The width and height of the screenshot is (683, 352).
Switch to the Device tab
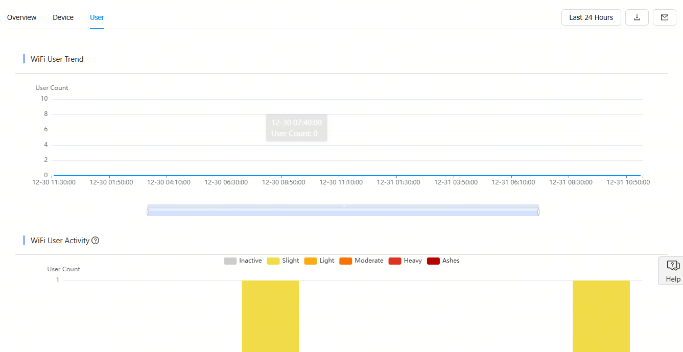(63, 17)
